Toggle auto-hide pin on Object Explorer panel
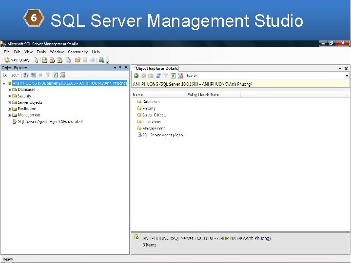Viewport: 351px width, 263px height. coord(120,67)
